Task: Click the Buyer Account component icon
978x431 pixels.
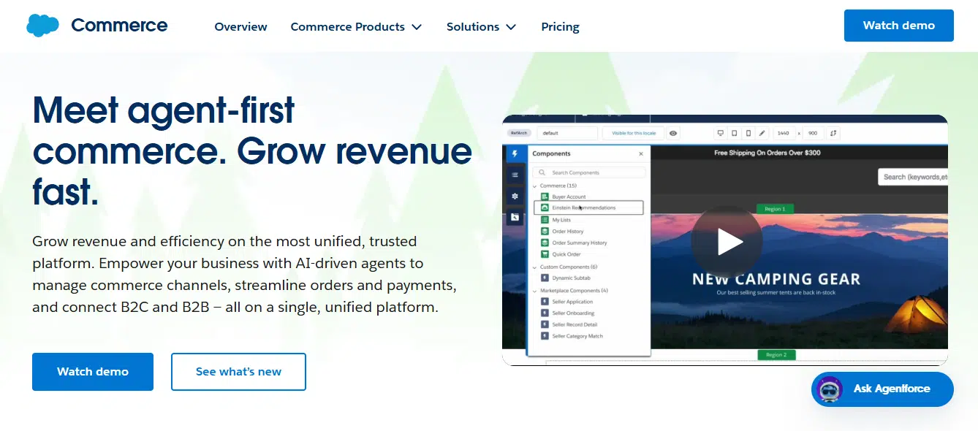Action: 545,197
